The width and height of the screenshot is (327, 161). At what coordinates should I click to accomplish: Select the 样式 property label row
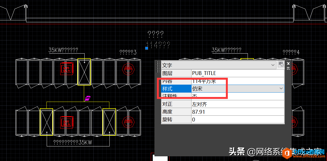(x=176, y=89)
